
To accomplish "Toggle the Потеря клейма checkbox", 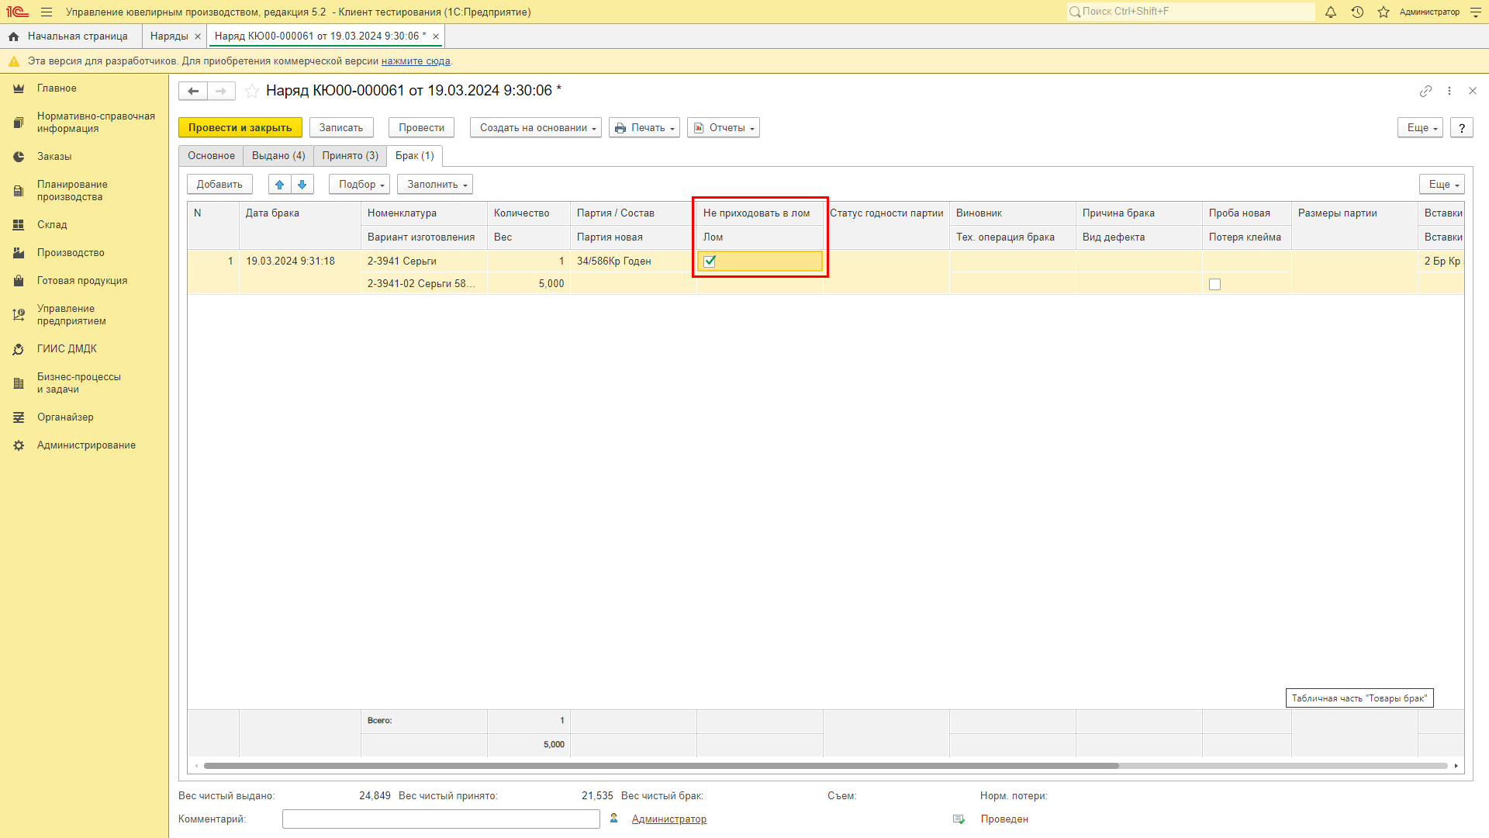I will tap(1214, 285).
